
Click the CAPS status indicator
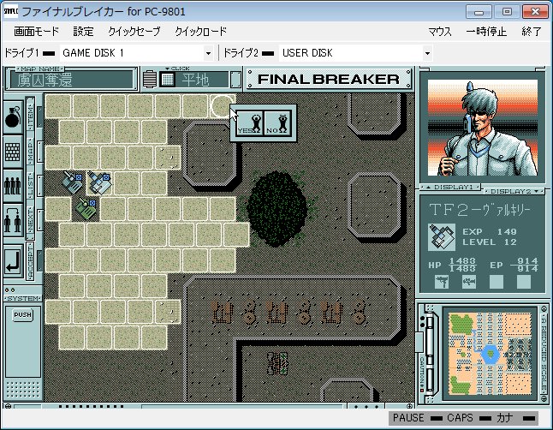469,418
